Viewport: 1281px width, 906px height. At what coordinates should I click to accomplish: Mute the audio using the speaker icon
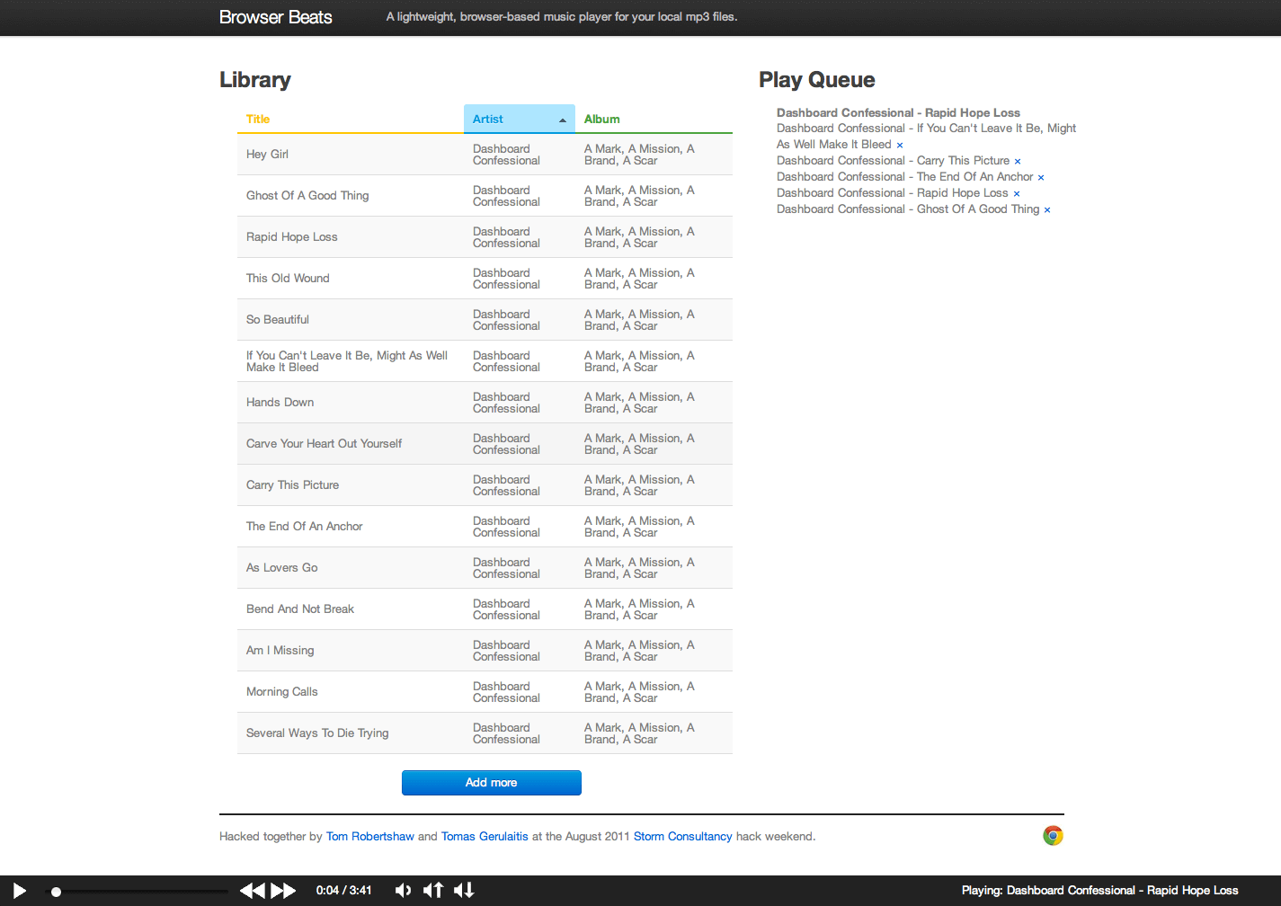404,891
